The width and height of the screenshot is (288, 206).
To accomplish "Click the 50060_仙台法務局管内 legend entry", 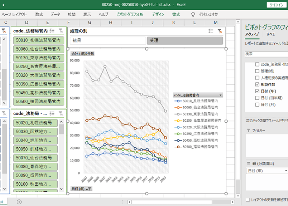I will click(x=196, y=107).
